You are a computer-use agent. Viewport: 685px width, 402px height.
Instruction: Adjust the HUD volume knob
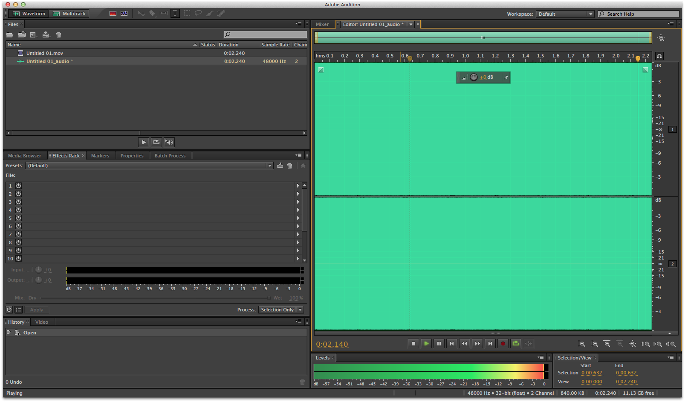point(474,77)
